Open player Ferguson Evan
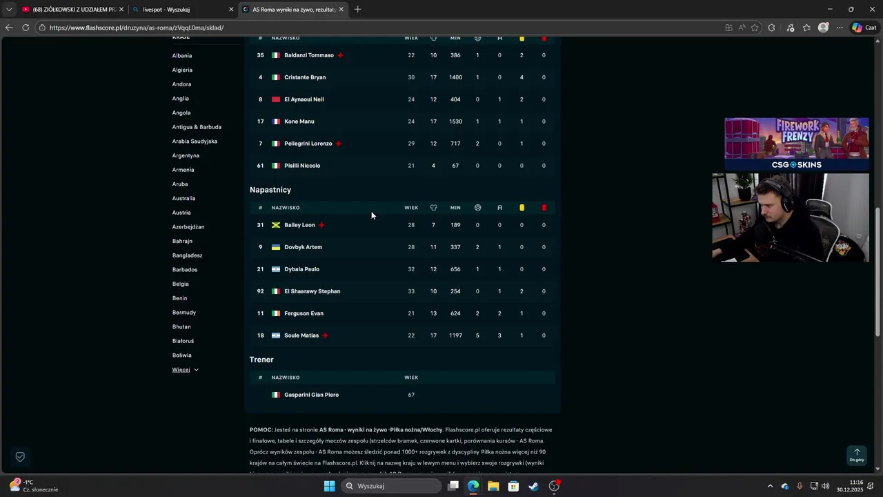This screenshot has height=497, width=883. click(x=304, y=313)
